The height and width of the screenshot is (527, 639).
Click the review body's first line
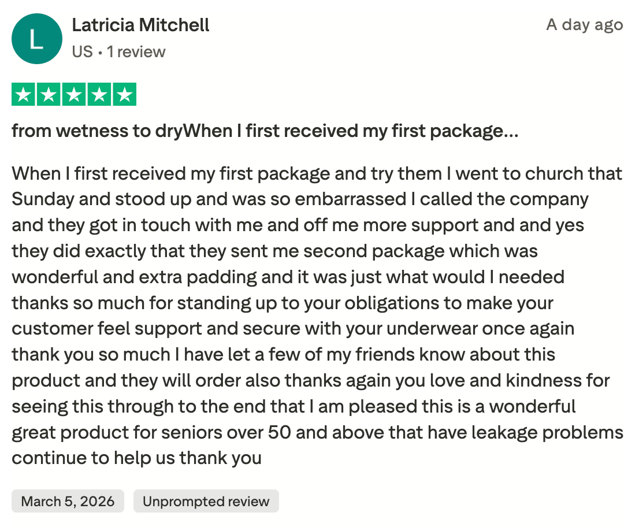317,174
